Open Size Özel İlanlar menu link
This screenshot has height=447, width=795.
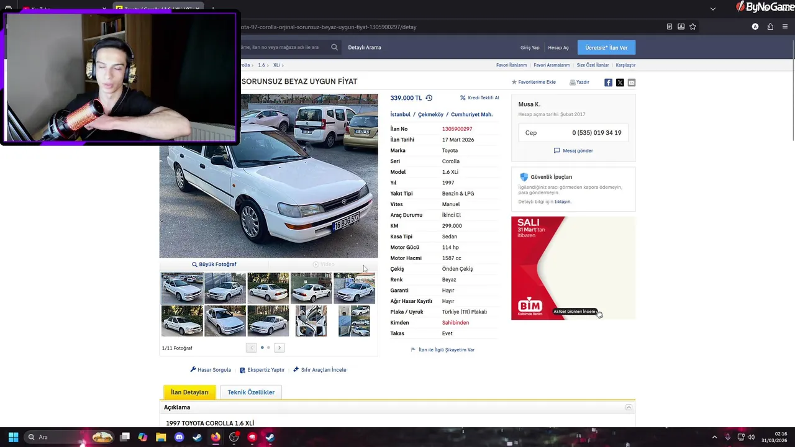pos(593,65)
